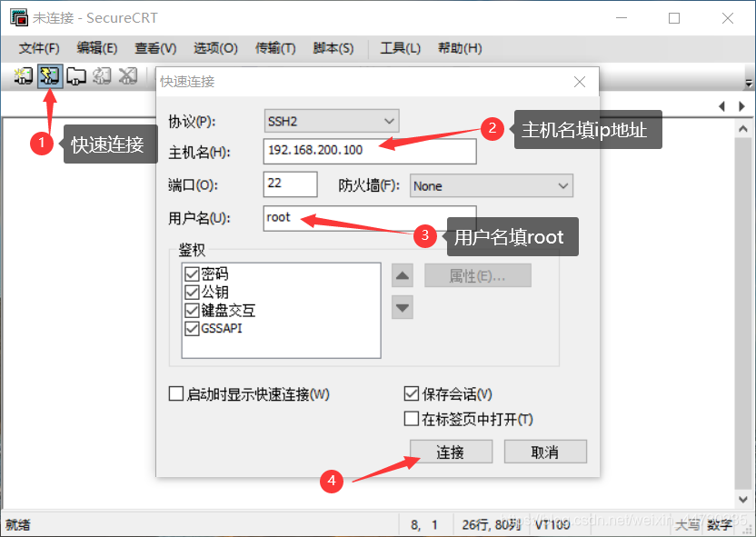Enable 启动时显示快速连接 checkbox

point(176,393)
